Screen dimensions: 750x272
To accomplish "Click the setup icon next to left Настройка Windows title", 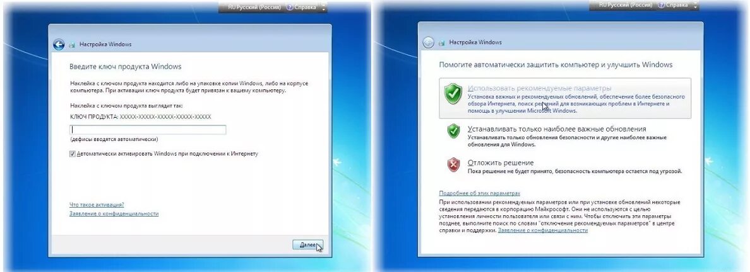I will (x=72, y=44).
